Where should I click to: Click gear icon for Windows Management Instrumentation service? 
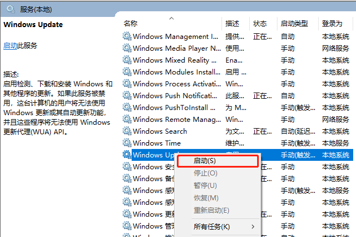point(127,36)
